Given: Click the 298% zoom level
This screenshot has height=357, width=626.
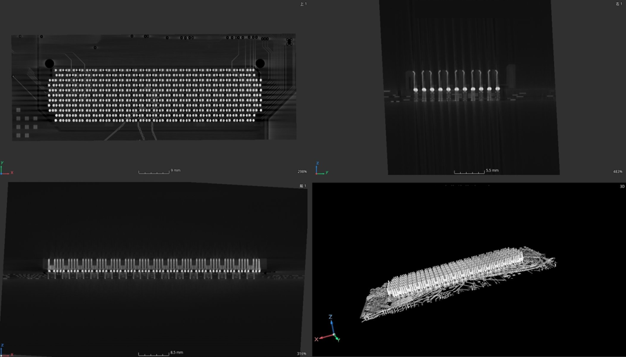Looking at the screenshot, I should [301, 172].
